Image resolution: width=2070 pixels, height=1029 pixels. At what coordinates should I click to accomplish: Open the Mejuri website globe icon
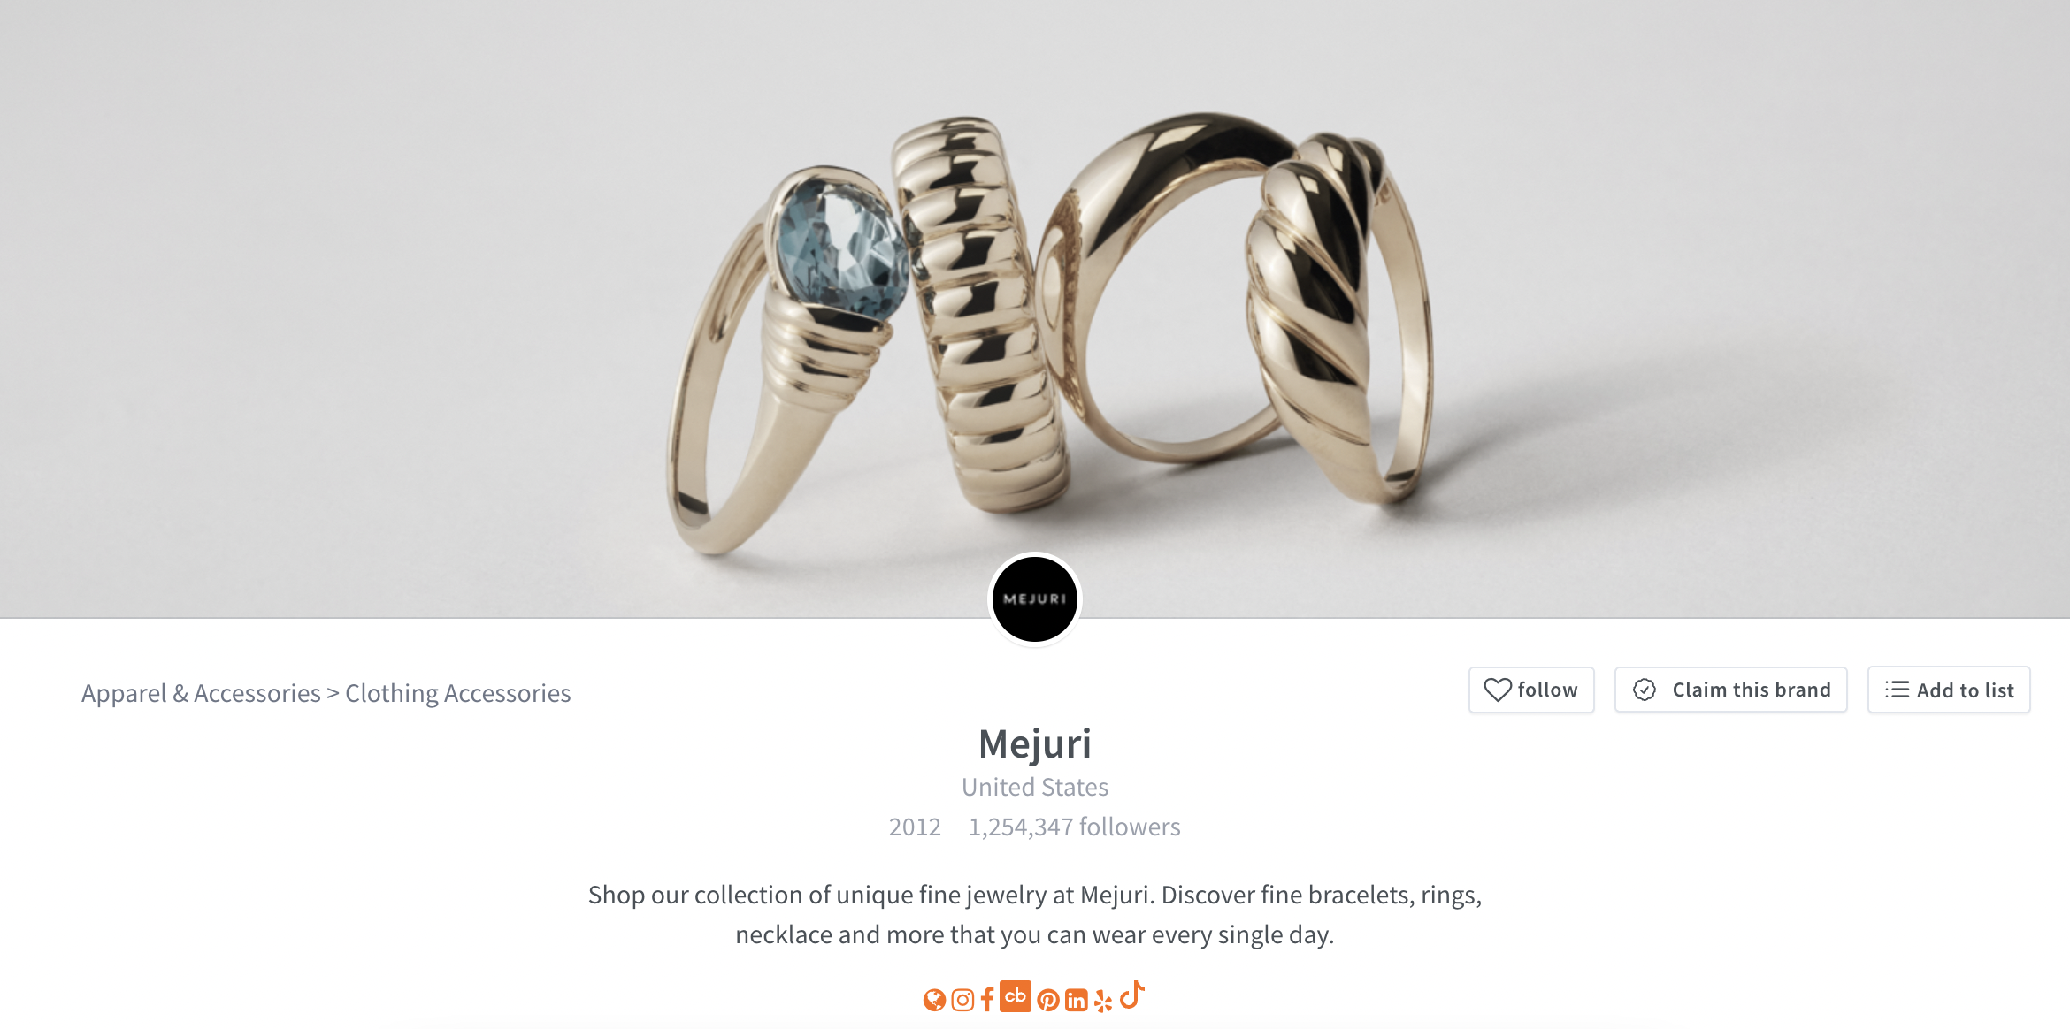click(x=934, y=1000)
